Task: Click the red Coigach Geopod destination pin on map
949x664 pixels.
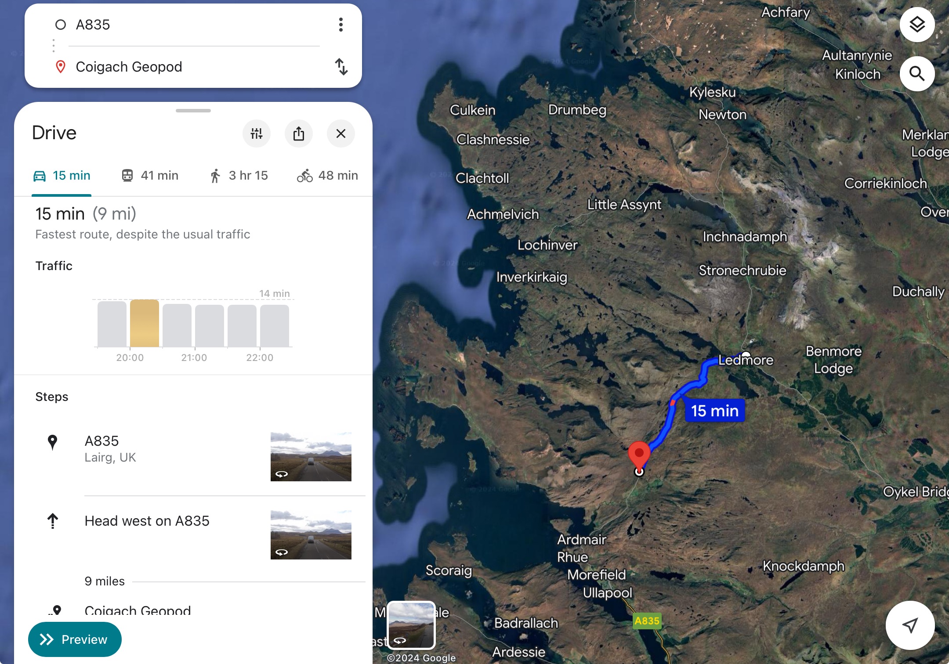Action: [639, 455]
